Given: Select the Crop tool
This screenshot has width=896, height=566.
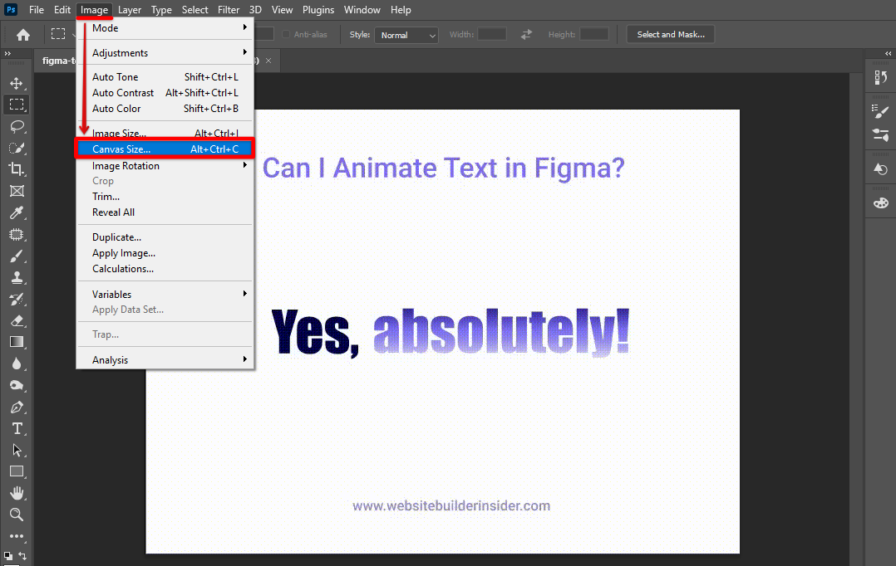Looking at the screenshot, I should (x=17, y=169).
